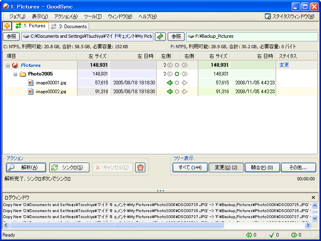Click the left folder path field
This screenshot has height=241, width=321.
[87, 37]
